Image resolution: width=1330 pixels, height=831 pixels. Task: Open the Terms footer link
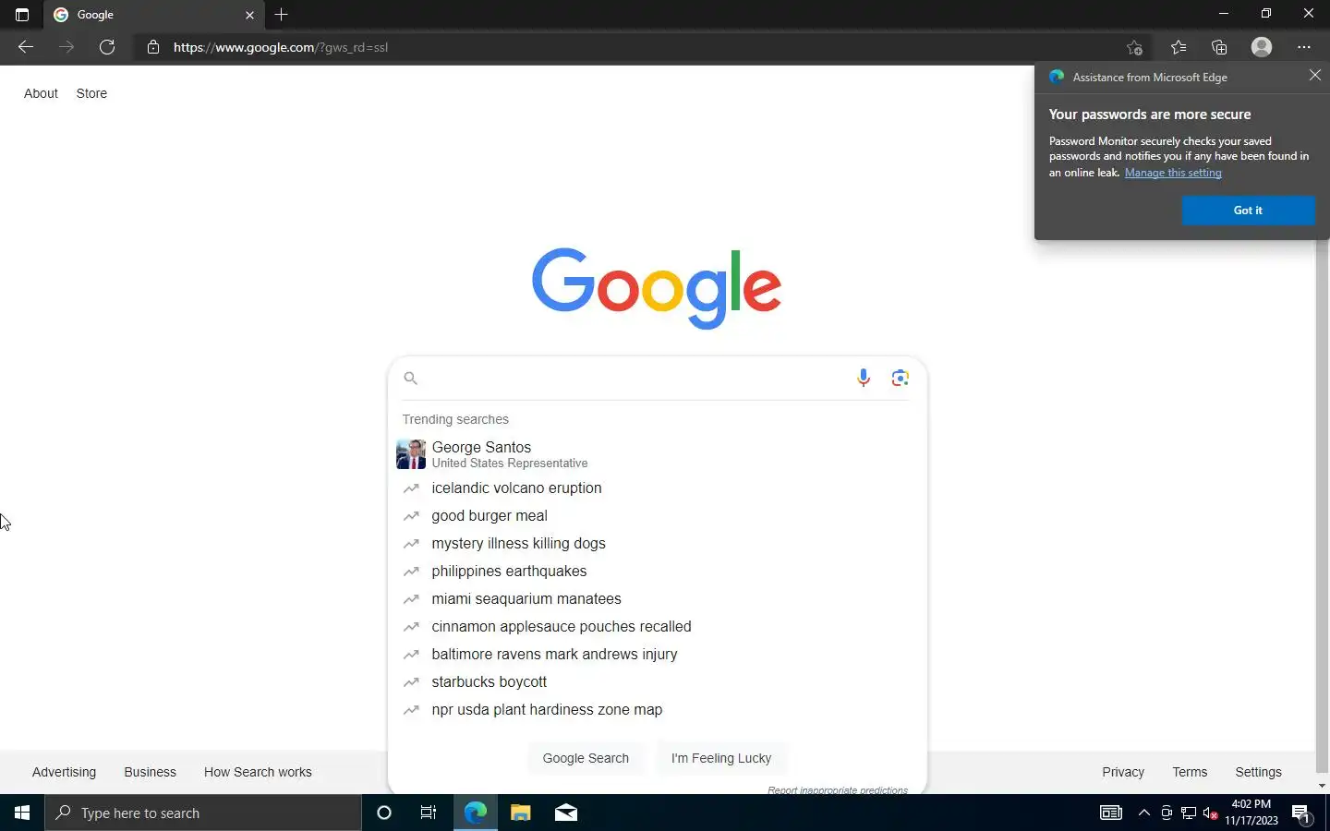click(1190, 772)
